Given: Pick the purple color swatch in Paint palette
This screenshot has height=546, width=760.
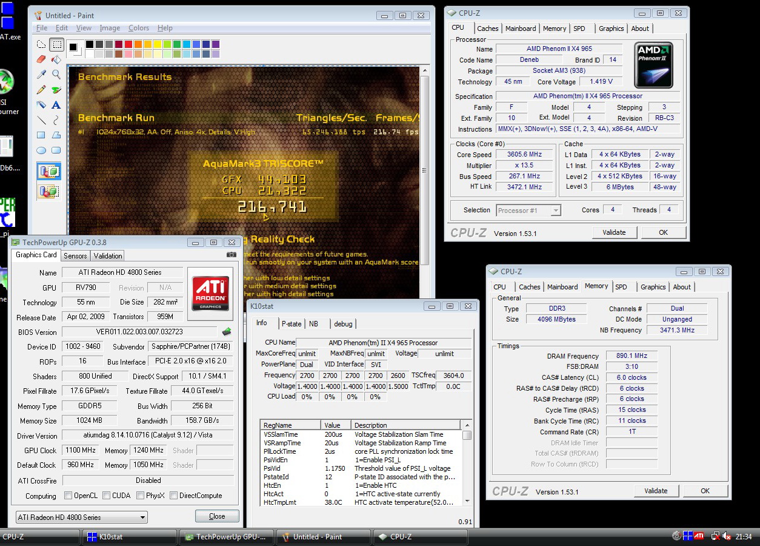Looking at the screenshot, I should (x=216, y=44).
